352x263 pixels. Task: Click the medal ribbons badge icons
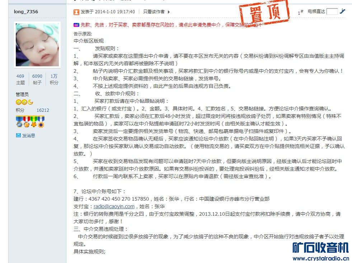pos(30,121)
